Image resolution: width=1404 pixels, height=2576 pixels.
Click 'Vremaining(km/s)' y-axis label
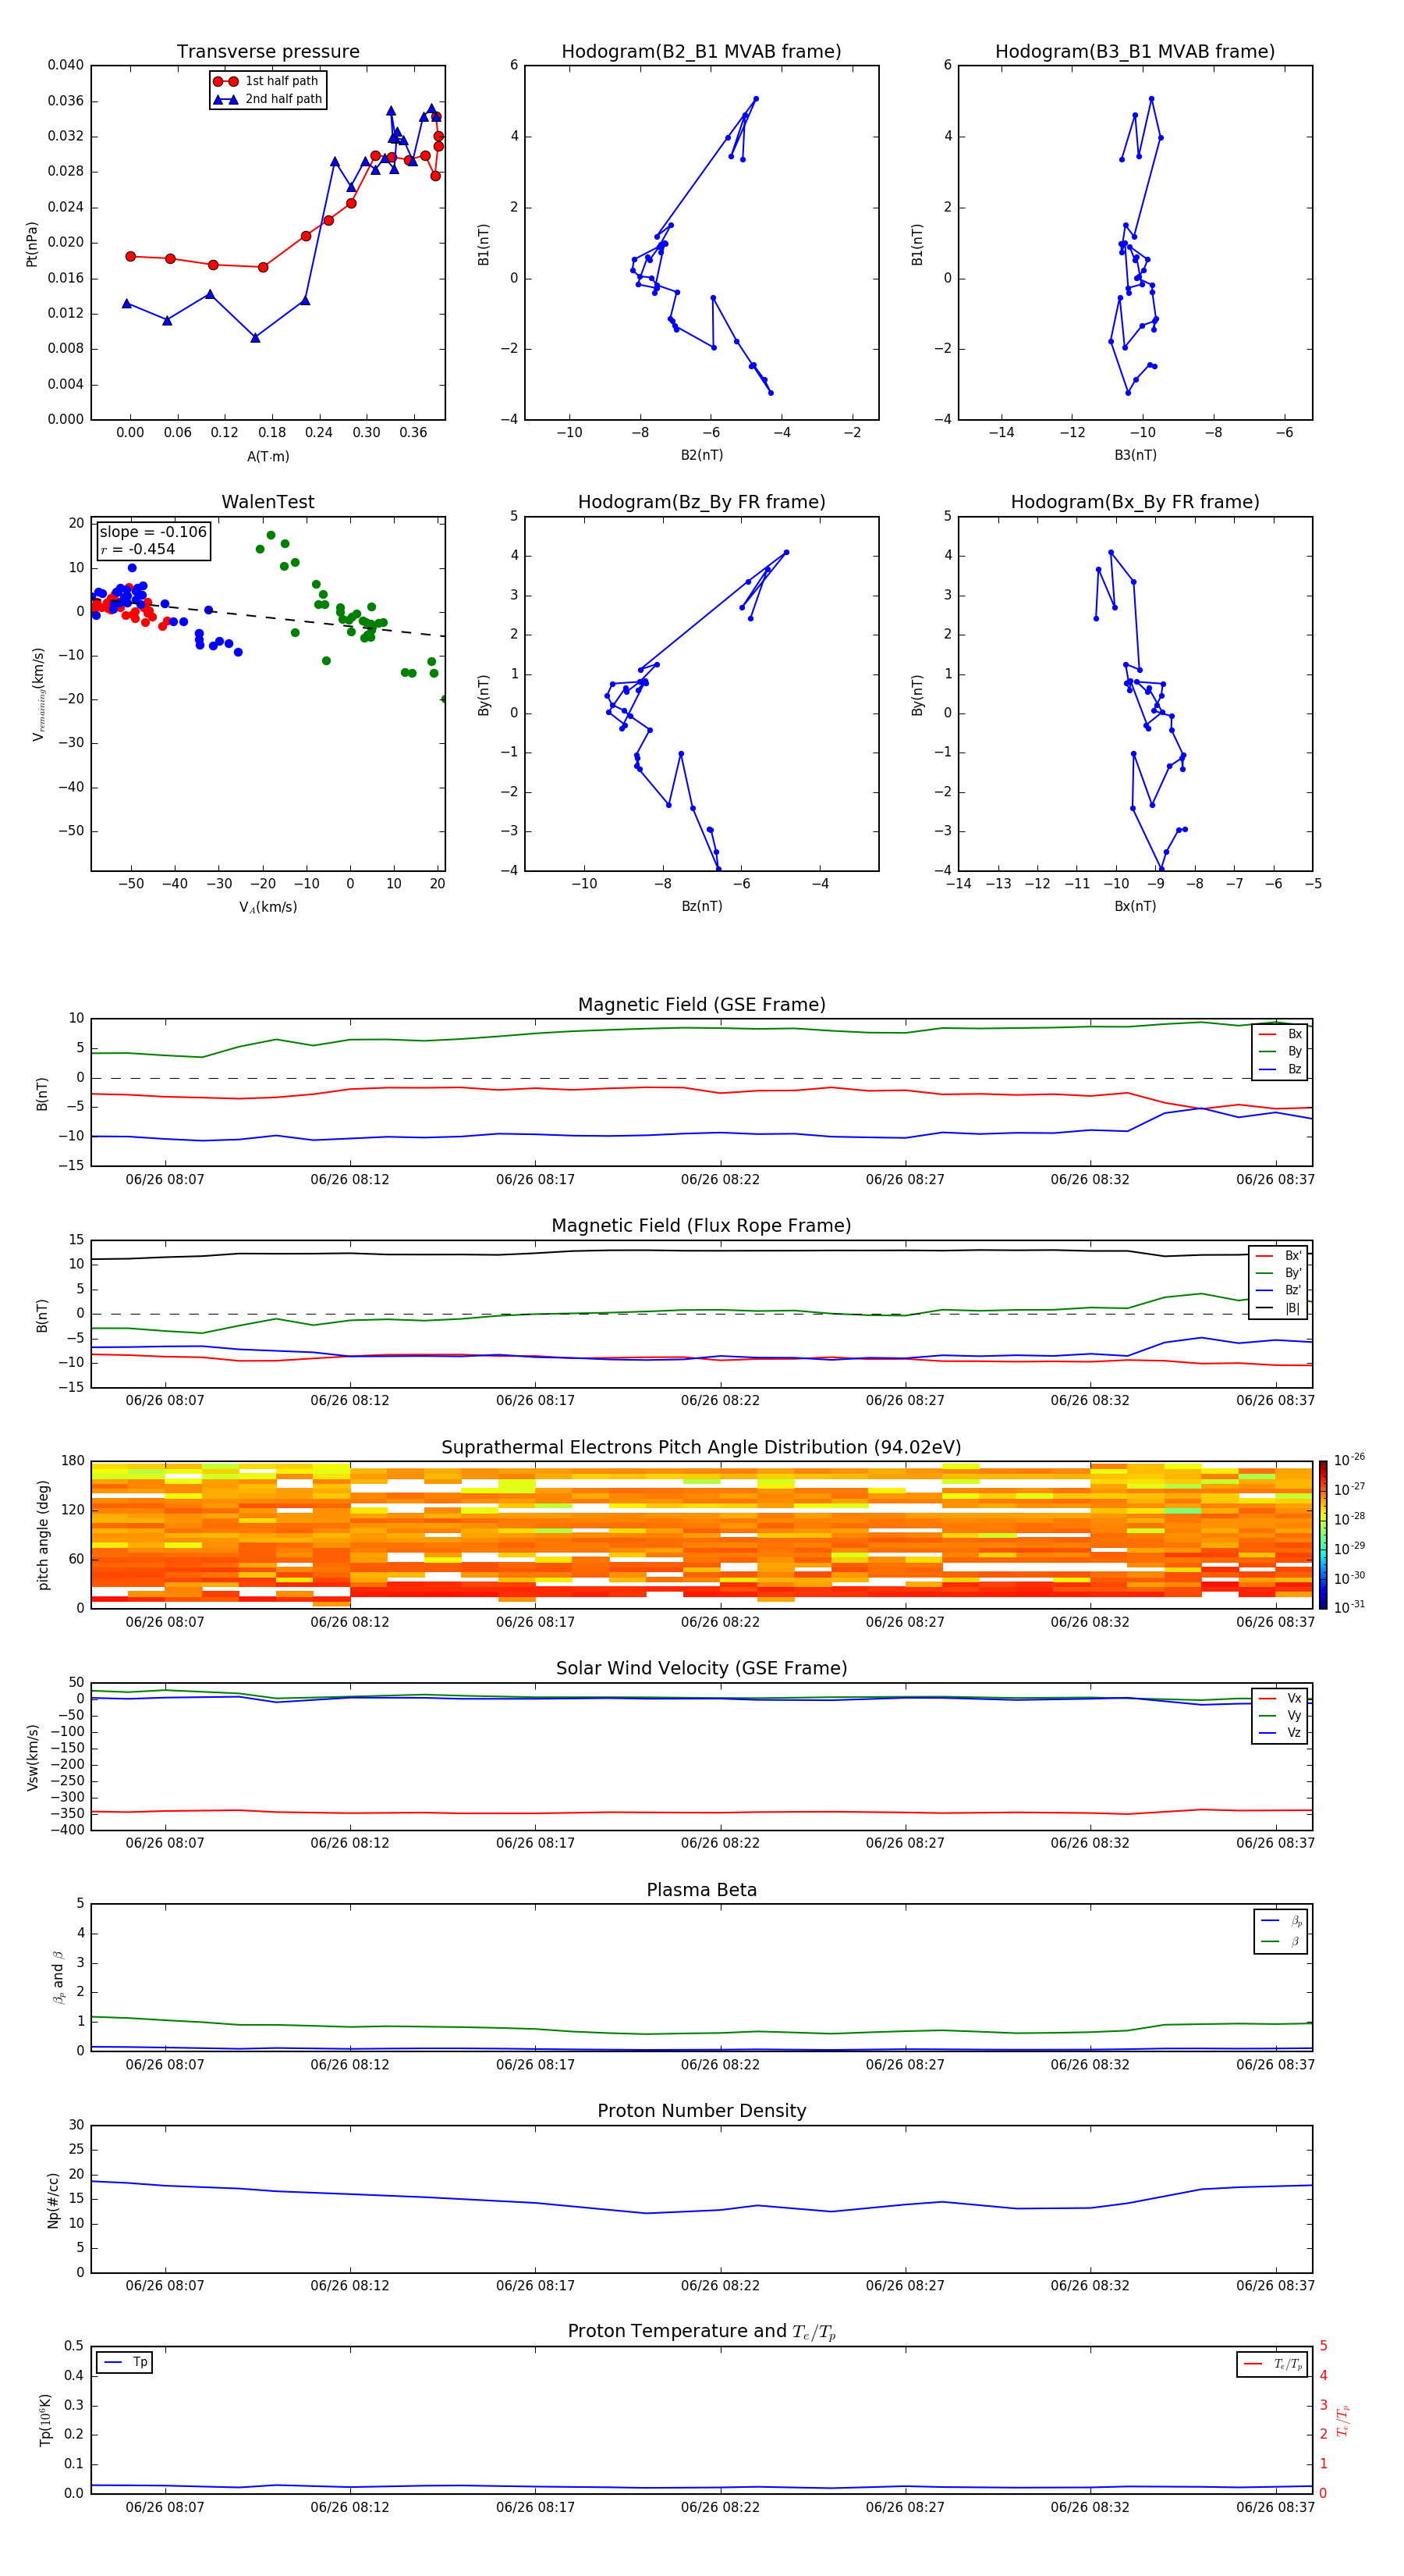38,694
